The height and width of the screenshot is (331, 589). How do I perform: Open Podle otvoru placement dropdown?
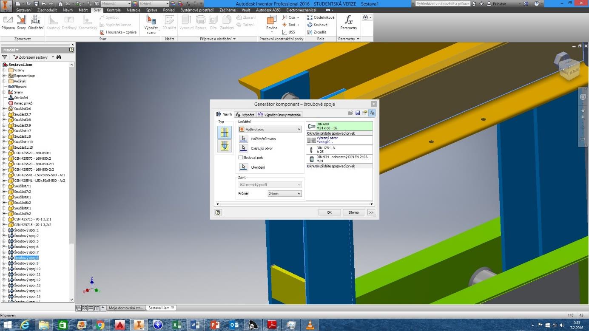point(270,129)
